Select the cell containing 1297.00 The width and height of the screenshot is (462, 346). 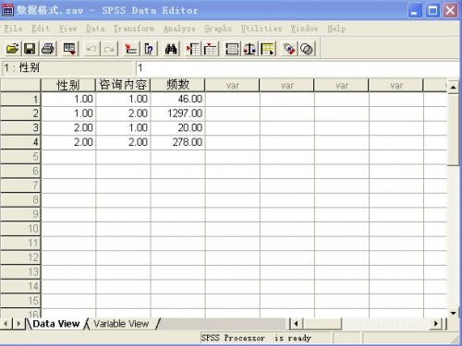(177, 113)
